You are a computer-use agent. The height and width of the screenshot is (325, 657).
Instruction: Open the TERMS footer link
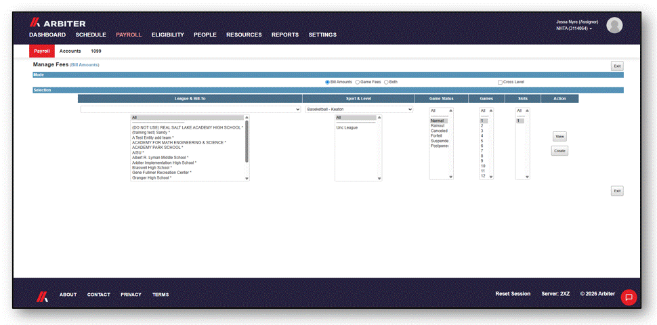[x=161, y=295]
